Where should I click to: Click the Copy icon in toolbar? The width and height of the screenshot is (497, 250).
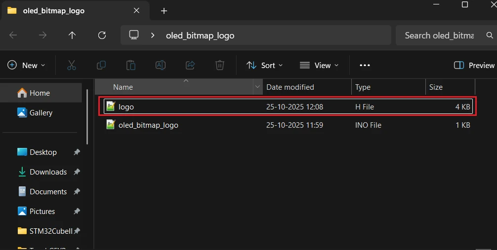[x=101, y=65]
